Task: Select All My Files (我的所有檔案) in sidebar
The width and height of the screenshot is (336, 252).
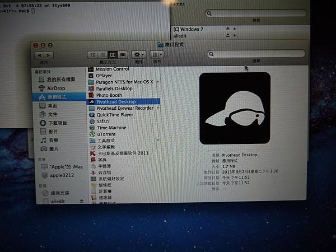Action: (x=57, y=80)
